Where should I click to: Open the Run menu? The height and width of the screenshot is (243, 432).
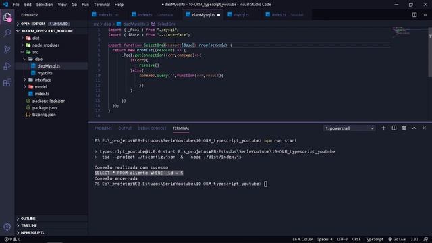tap(86, 5)
